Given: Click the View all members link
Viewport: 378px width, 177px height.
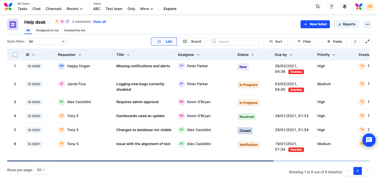Looking at the screenshot, I should click(99, 22).
